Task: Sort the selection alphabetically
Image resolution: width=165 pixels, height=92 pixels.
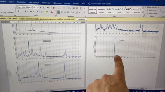Action: (x=81, y=8)
